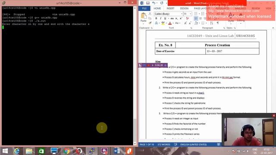Viewport: 276px width, 155px height.
Task: Pause the FlashBack recording in the purple toolbar
Action: (x=144, y=65)
